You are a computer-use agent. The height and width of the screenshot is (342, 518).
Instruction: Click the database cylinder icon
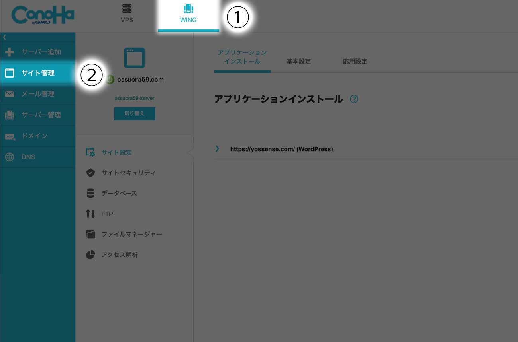click(90, 193)
